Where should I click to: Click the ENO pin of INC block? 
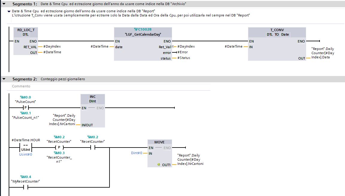(100, 108)
